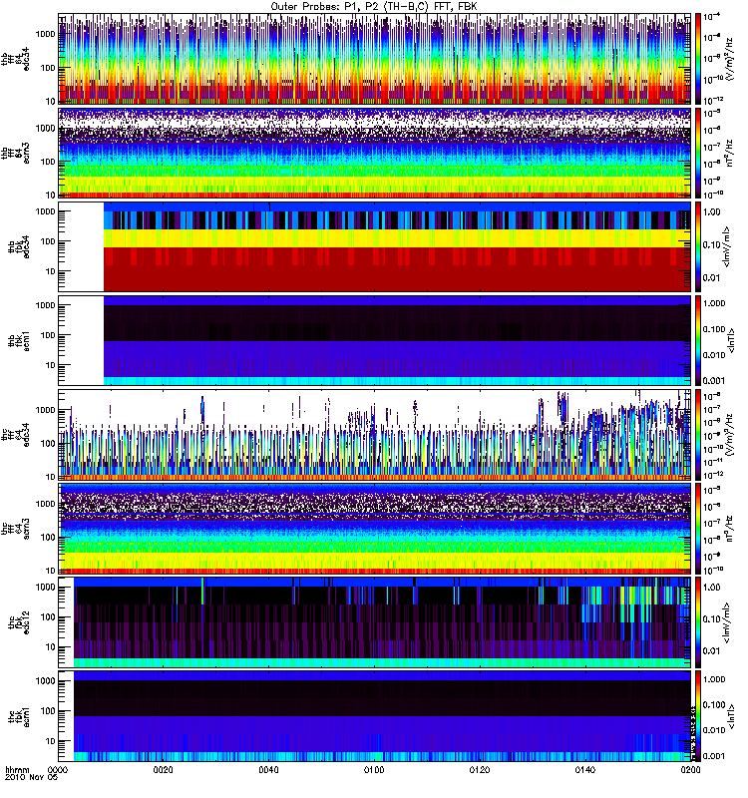Click the thb fbk scm1 filter bank panel
Screen dimensions: 748x798
point(375,340)
